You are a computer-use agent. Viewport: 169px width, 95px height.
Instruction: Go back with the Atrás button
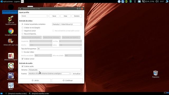tap(35, 80)
